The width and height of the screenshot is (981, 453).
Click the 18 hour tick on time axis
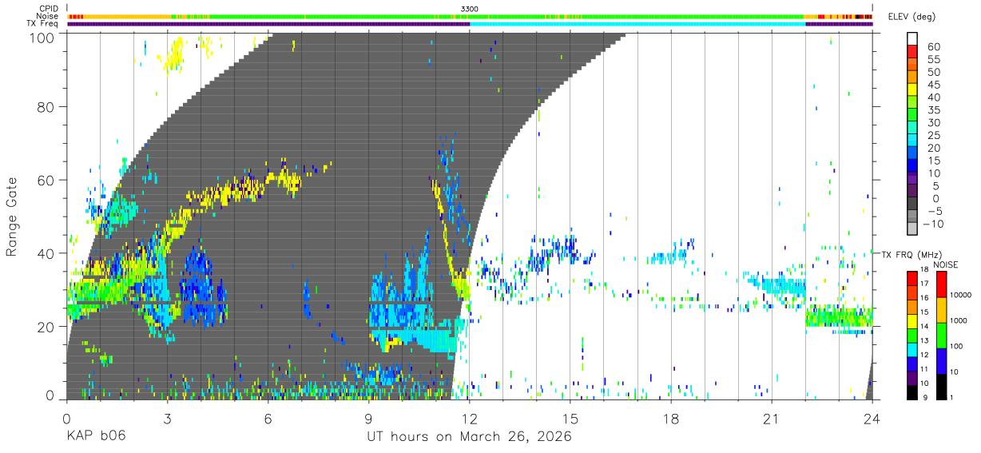[x=671, y=419]
